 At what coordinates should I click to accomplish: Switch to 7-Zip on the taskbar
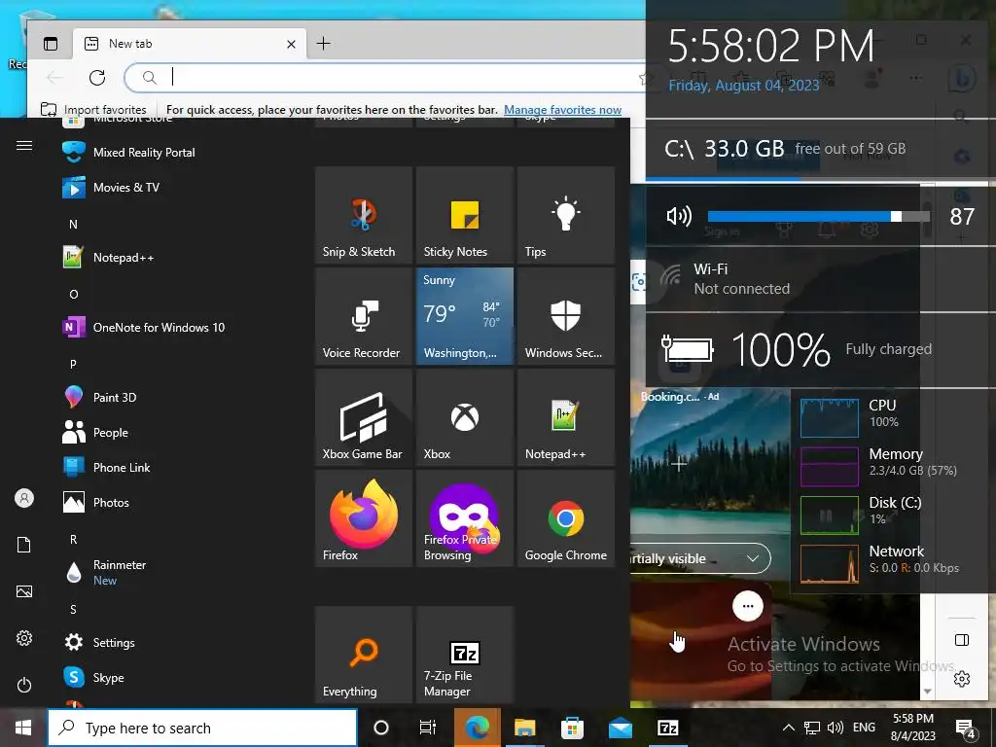click(x=667, y=728)
